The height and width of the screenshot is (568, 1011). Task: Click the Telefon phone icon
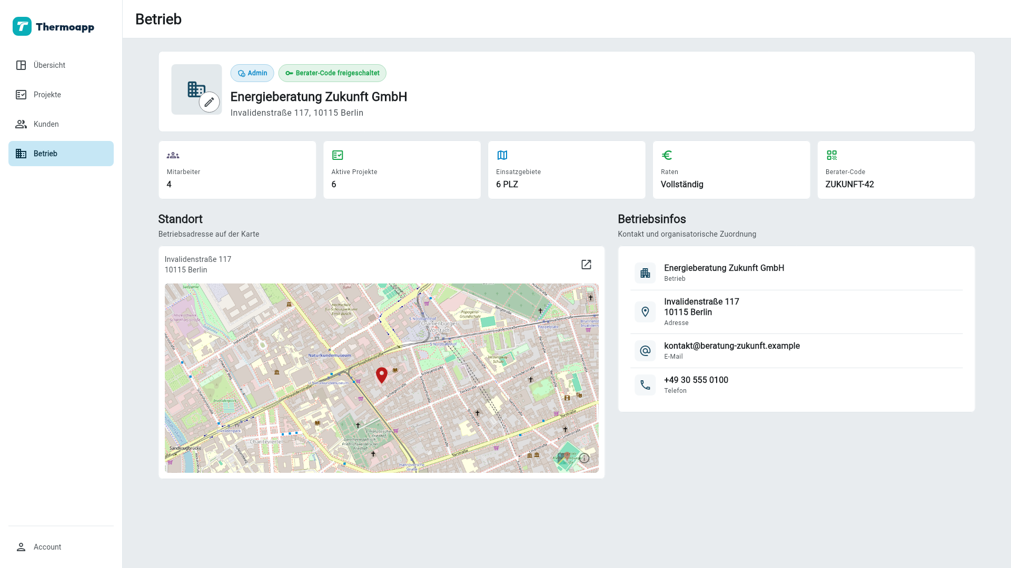(645, 385)
